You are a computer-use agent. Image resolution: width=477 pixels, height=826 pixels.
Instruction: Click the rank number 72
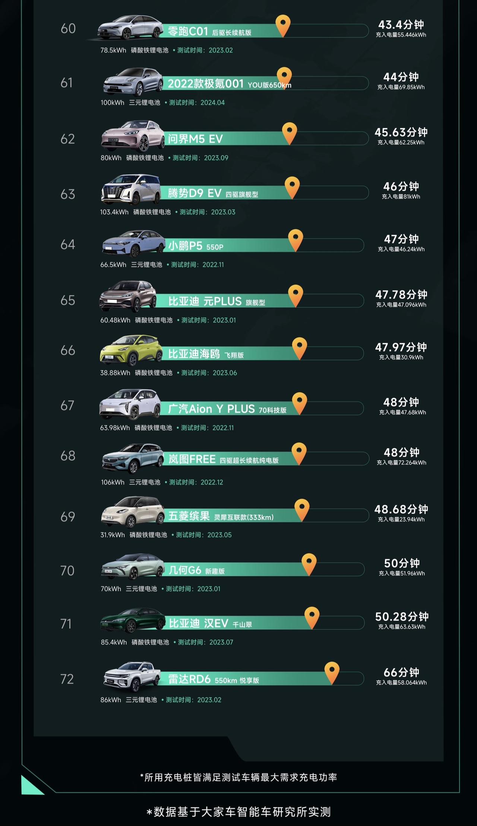click(x=67, y=679)
